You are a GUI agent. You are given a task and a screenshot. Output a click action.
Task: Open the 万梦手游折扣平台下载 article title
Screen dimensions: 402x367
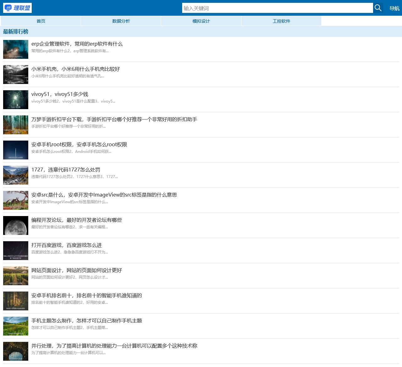[114, 120]
